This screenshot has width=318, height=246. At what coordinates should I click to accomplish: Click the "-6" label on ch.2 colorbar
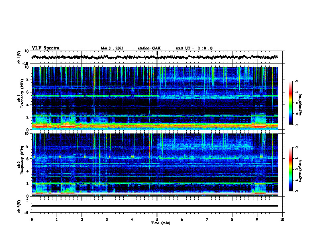[x=296, y=180]
